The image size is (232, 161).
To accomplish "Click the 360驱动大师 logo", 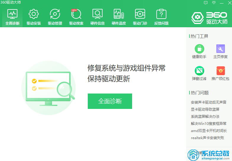I will pos(209,18).
